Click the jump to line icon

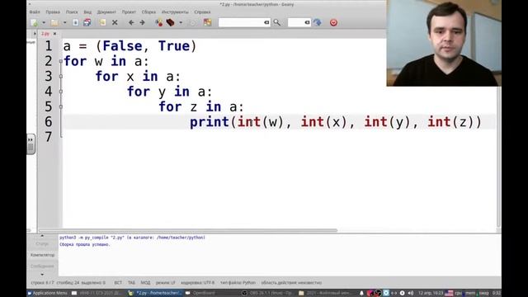pos(317,22)
